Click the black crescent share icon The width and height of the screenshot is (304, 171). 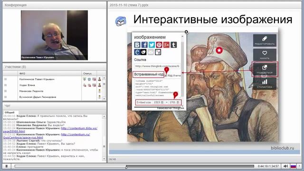pos(143,52)
